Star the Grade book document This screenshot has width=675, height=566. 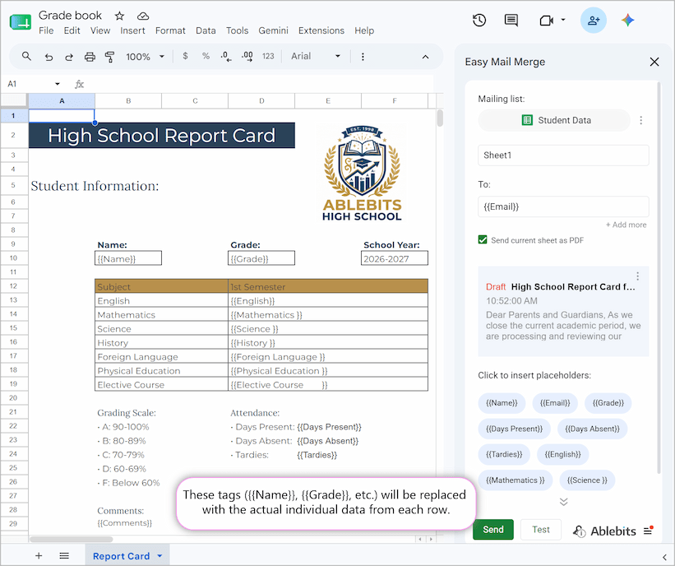(119, 16)
